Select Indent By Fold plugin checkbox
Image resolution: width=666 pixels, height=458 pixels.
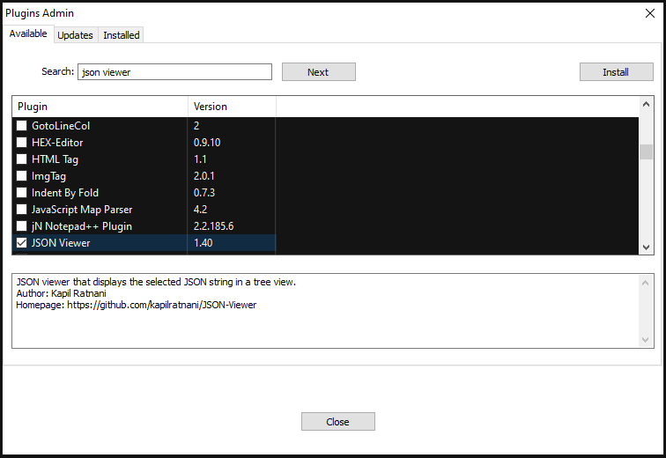(22, 193)
